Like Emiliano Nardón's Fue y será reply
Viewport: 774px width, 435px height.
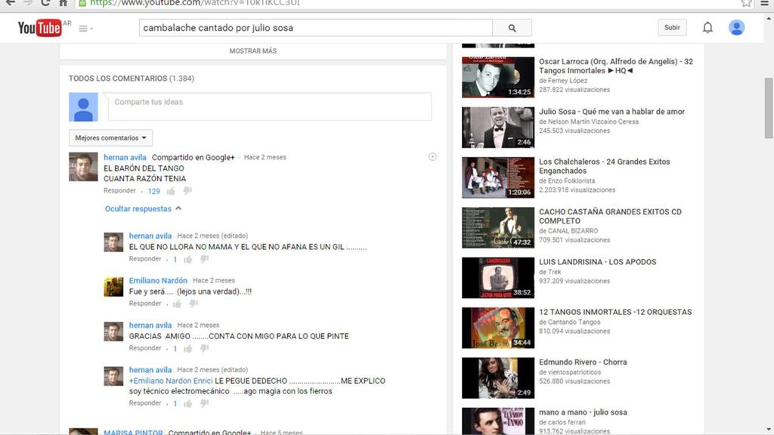point(177,304)
